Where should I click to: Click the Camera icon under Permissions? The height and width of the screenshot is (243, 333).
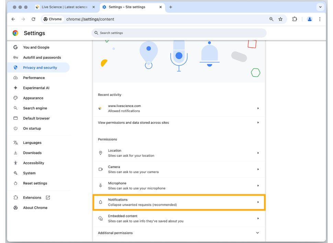pos(101,169)
